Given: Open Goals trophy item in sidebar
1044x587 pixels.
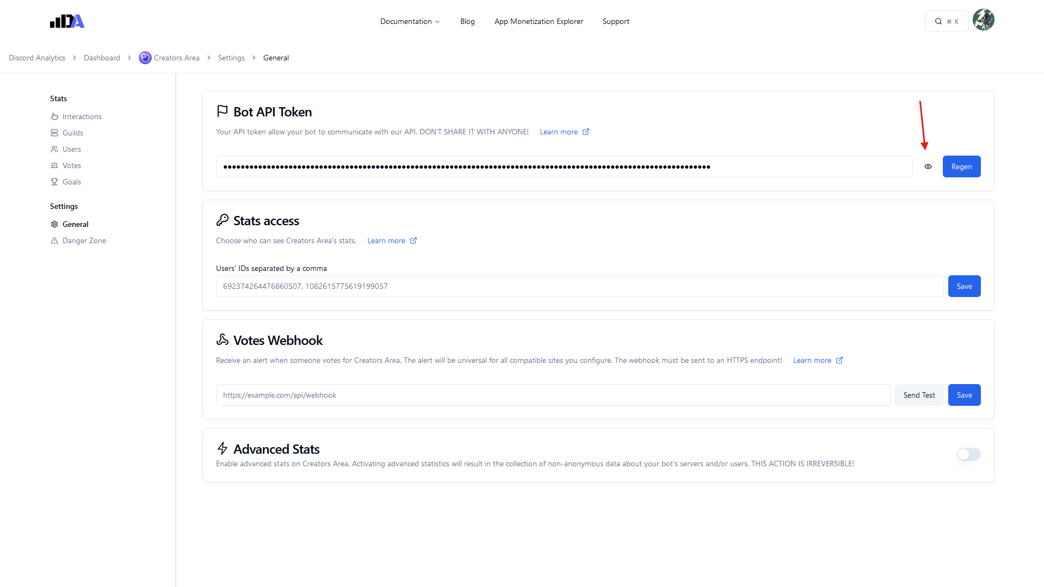Looking at the screenshot, I should (71, 182).
